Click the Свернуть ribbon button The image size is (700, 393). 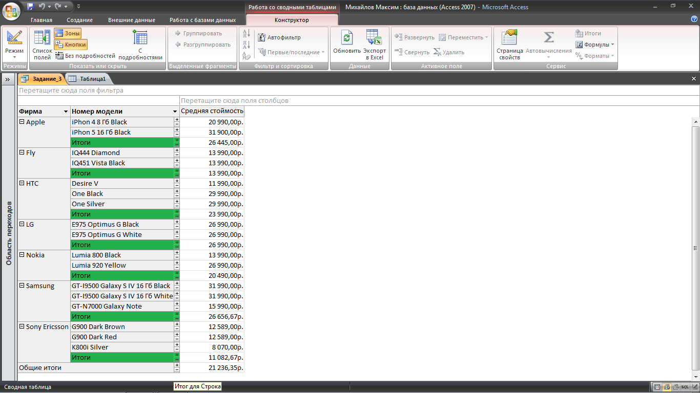coord(412,52)
